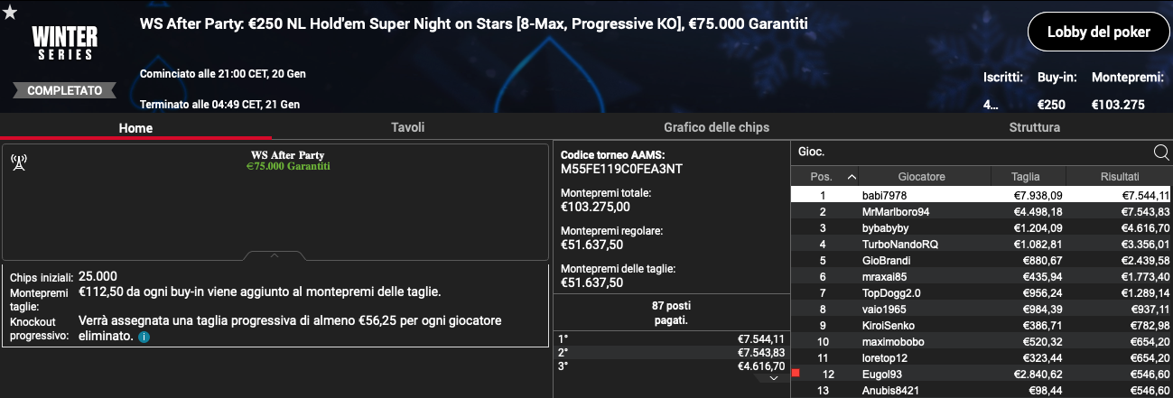The width and height of the screenshot is (1173, 398).
Task: Click the Giocatore column header
Action: pyautogui.click(x=921, y=177)
